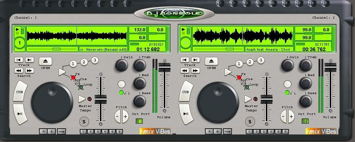Click cue preset 3 on Channel 2
The height and width of the screenshot is (142, 355).
pyautogui.click(x=264, y=132)
